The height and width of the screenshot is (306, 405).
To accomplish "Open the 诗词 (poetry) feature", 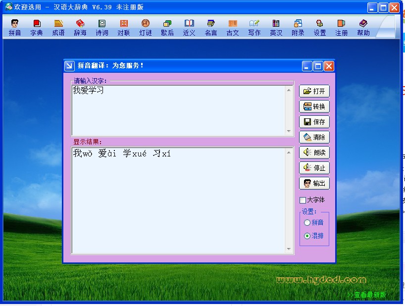I will pos(101,27).
